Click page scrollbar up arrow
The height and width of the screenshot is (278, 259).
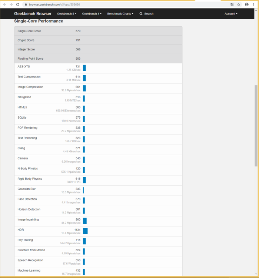[256, 10]
